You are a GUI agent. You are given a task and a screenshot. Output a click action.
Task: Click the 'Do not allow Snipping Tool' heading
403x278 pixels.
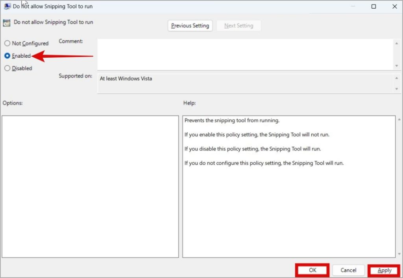coord(54,22)
